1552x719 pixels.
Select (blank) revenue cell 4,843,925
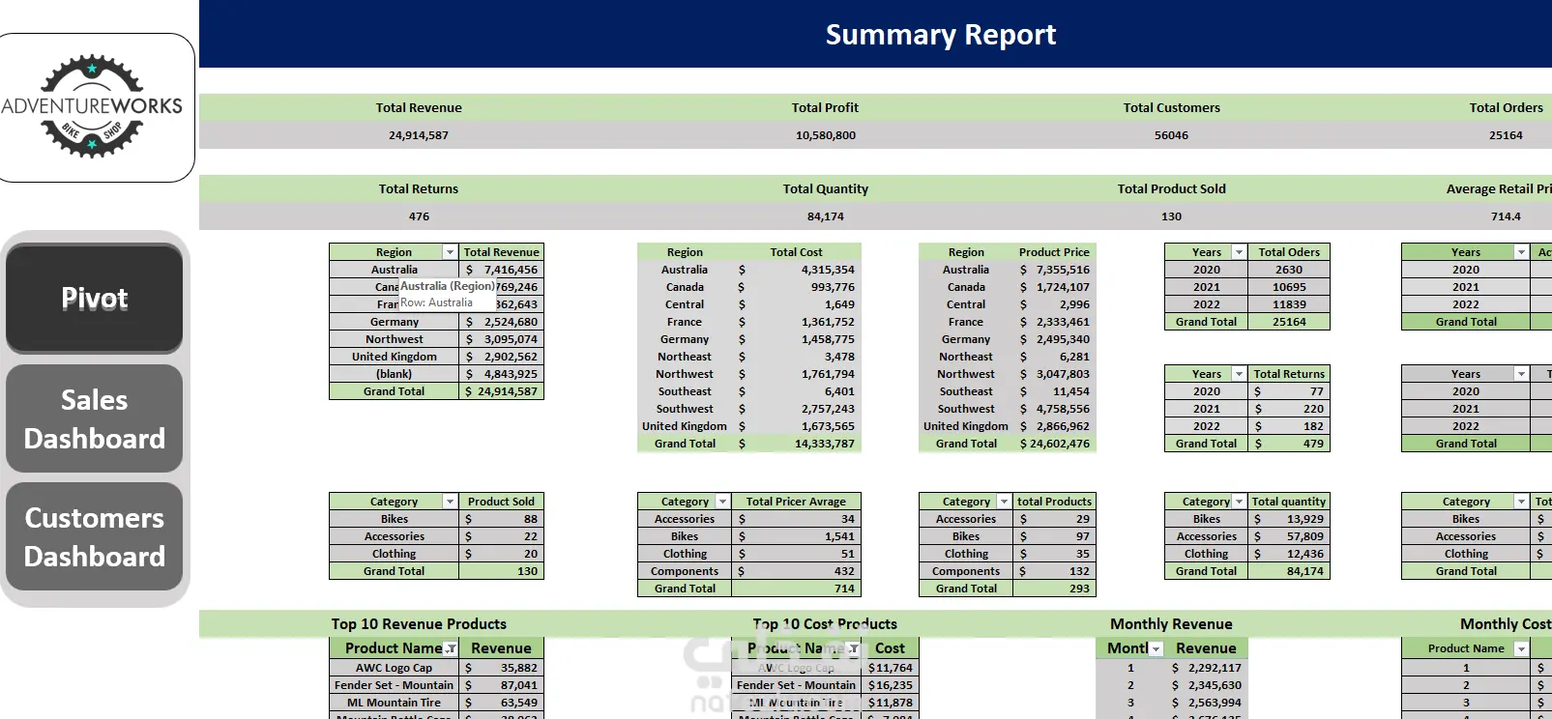tap(501, 374)
